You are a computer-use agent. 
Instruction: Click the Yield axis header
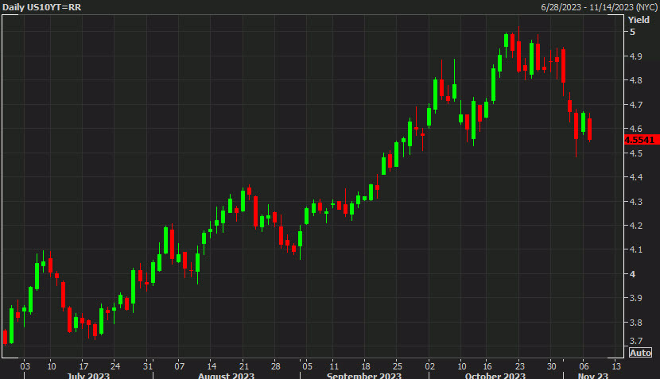coord(638,19)
